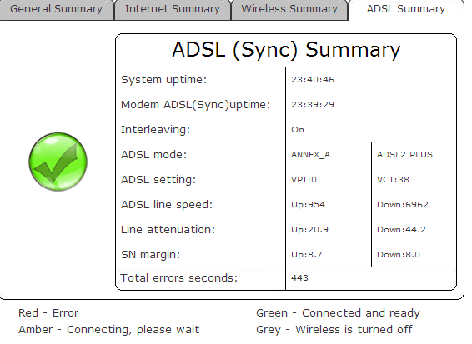Click the ADSL (Sync) Summary heading
The height and width of the screenshot is (344, 472).
coord(286,50)
